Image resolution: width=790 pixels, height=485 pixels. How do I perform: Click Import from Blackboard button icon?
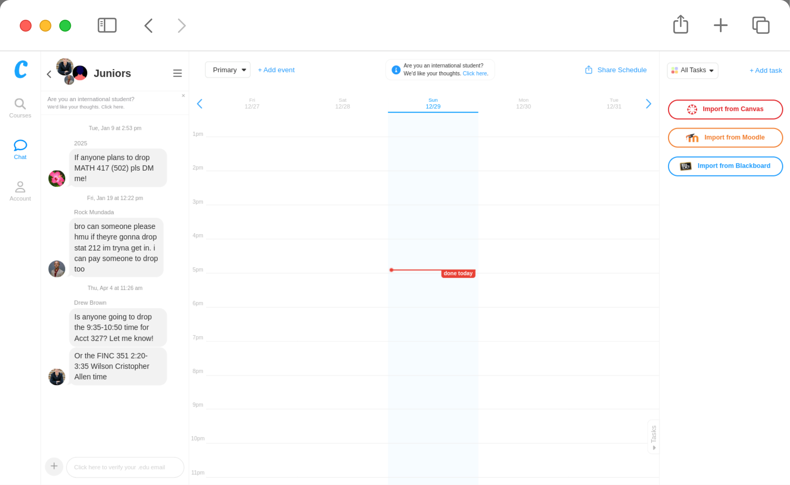tap(687, 165)
